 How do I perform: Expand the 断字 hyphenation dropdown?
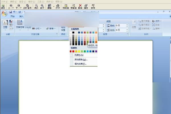point(51,28)
